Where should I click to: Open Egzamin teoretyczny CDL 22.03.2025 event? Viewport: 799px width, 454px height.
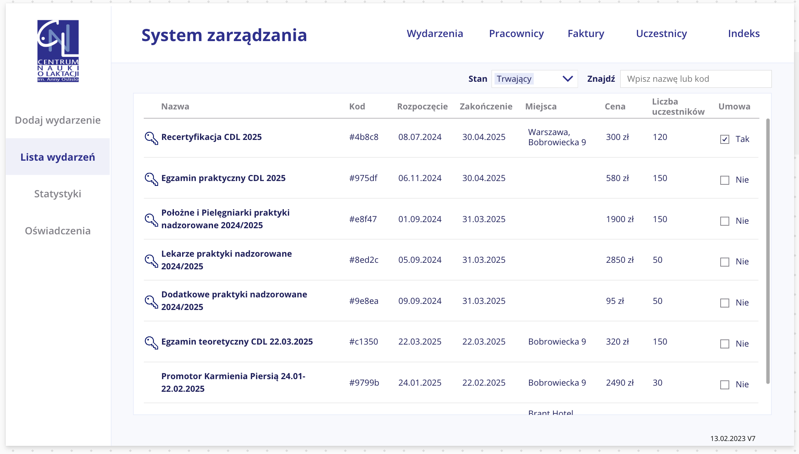pos(237,342)
